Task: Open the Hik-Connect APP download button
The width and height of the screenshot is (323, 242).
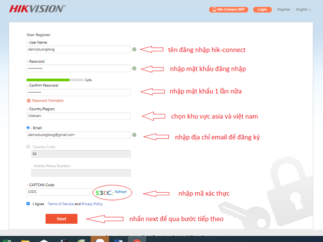Action: [x=228, y=9]
